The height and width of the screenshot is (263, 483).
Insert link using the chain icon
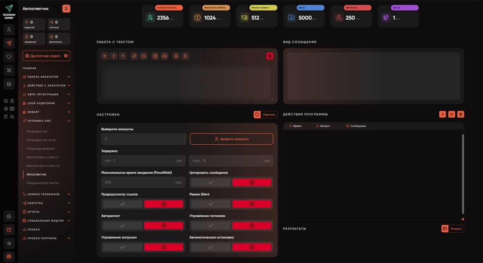point(134,56)
